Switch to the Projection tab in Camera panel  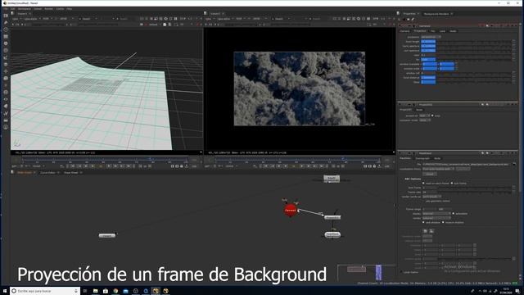[420, 31]
